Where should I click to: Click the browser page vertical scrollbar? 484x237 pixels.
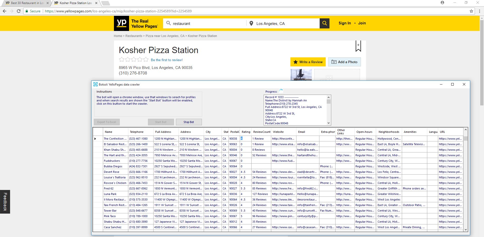(482, 63)
